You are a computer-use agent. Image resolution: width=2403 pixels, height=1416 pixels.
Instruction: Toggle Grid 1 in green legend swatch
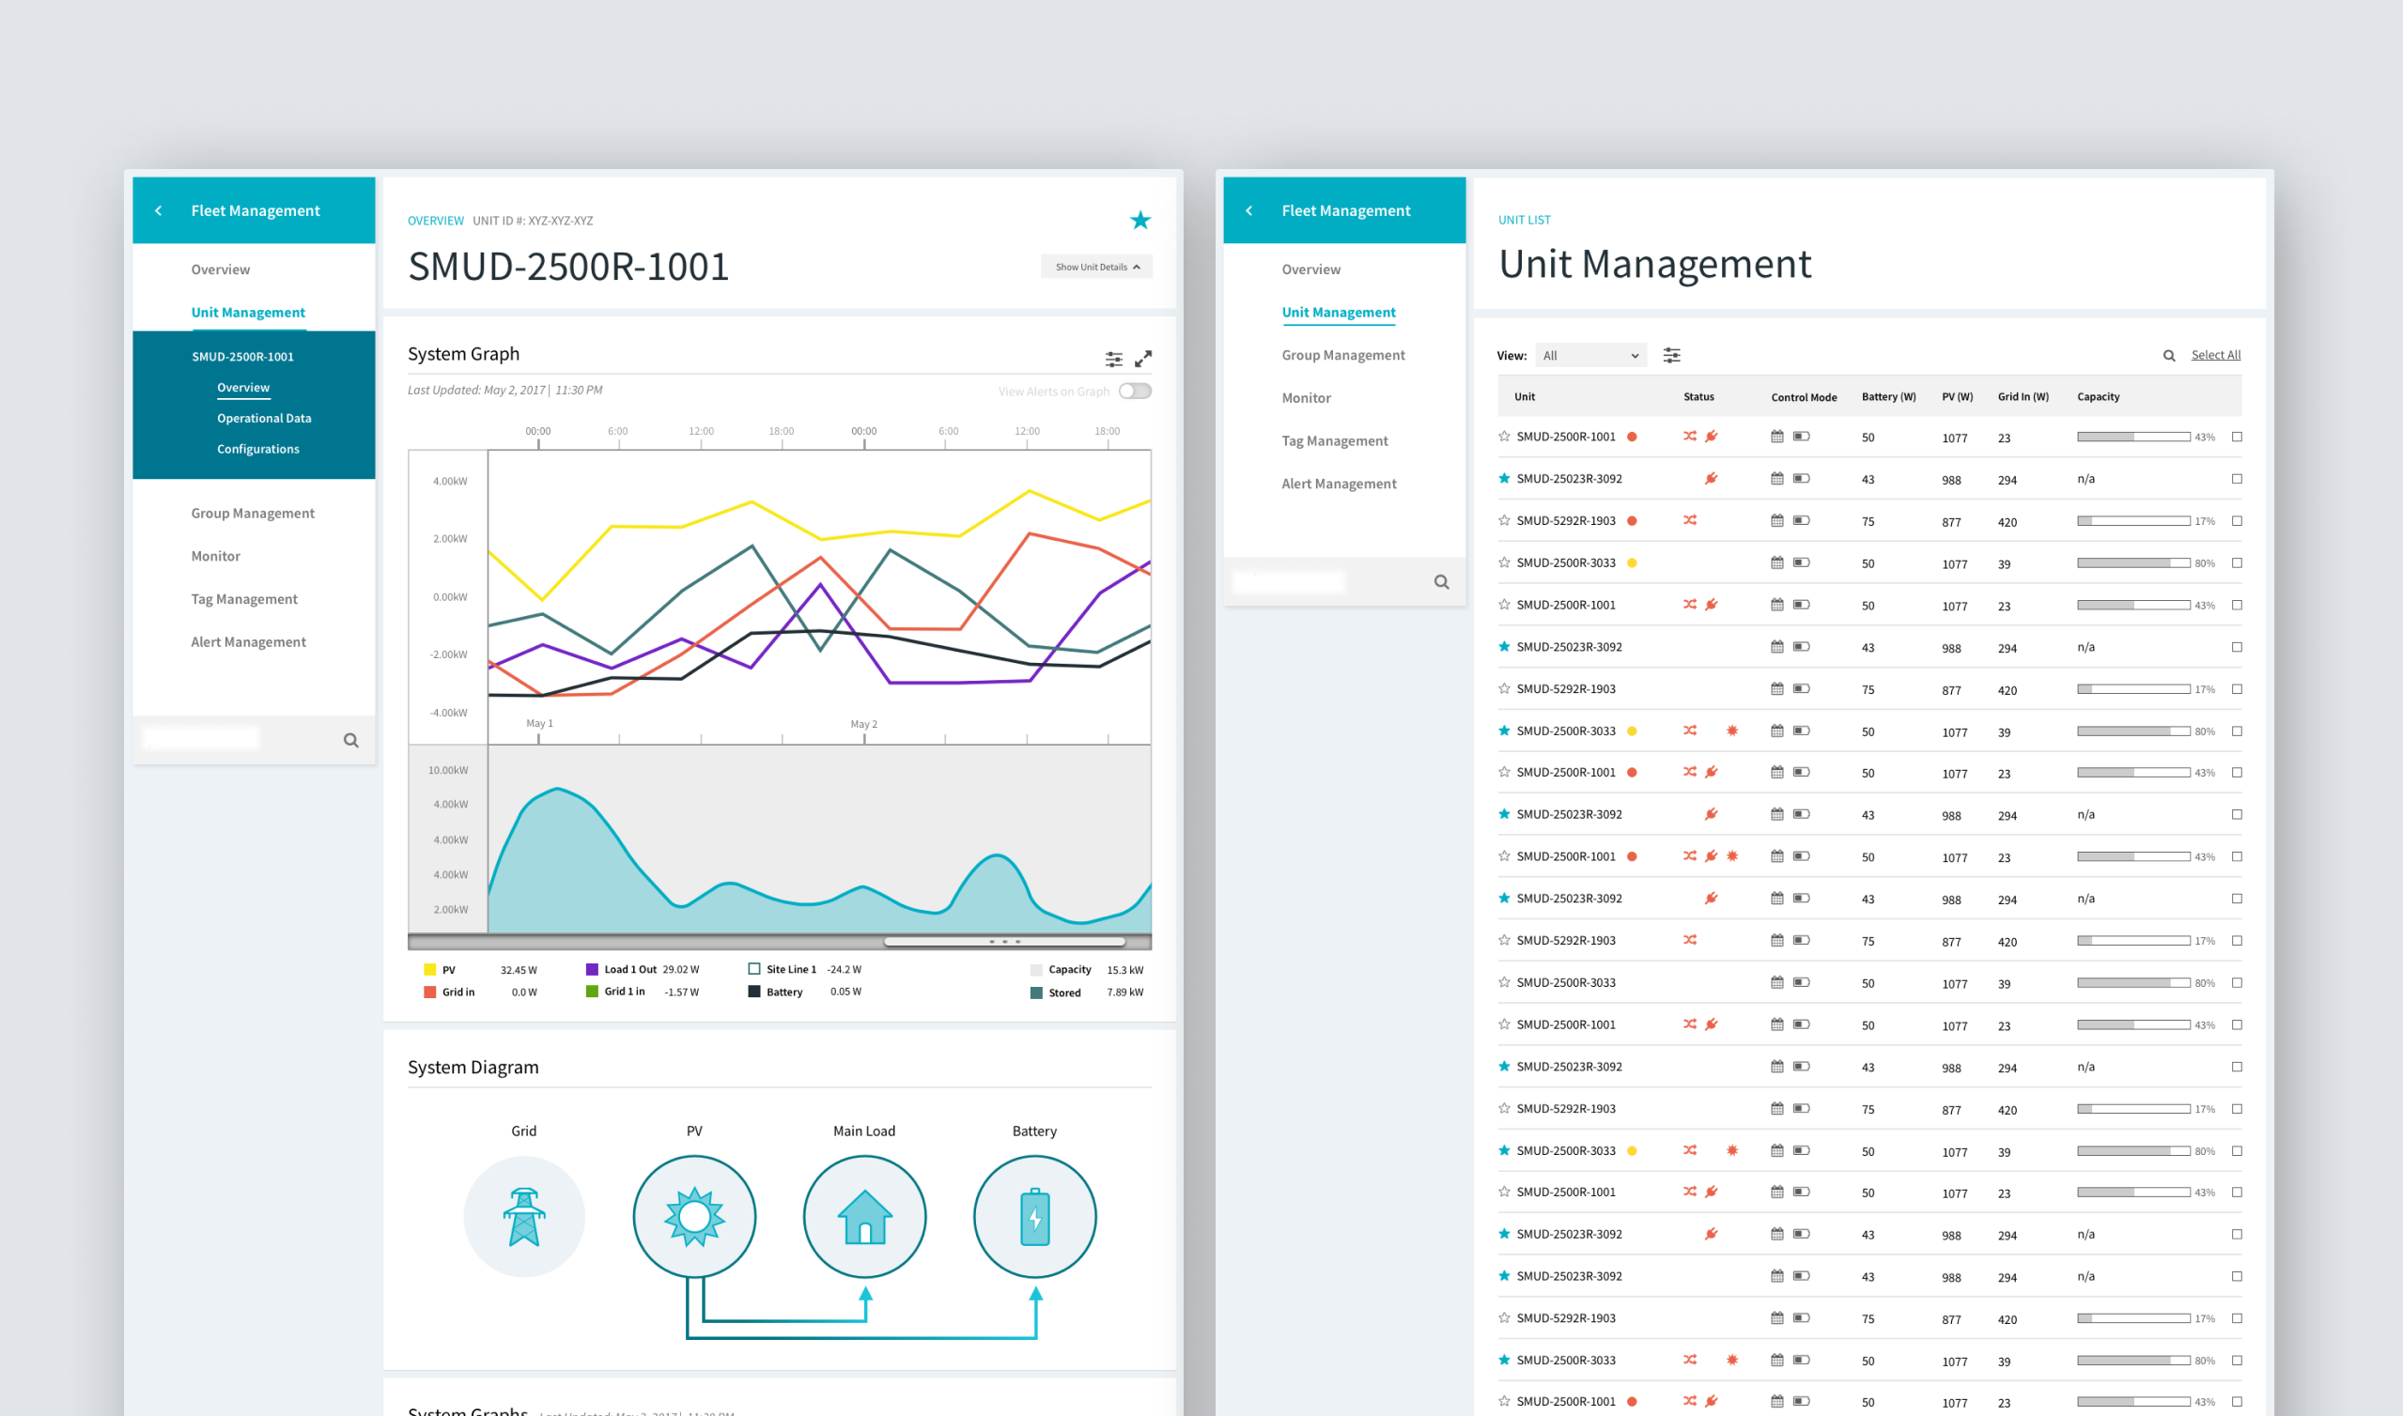pos(592,992)
